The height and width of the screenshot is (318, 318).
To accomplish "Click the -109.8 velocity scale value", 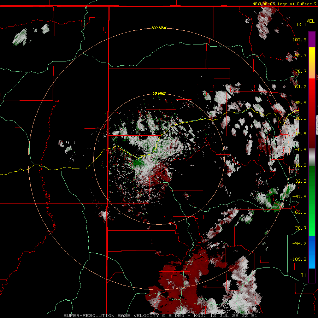I will (298, 259).
